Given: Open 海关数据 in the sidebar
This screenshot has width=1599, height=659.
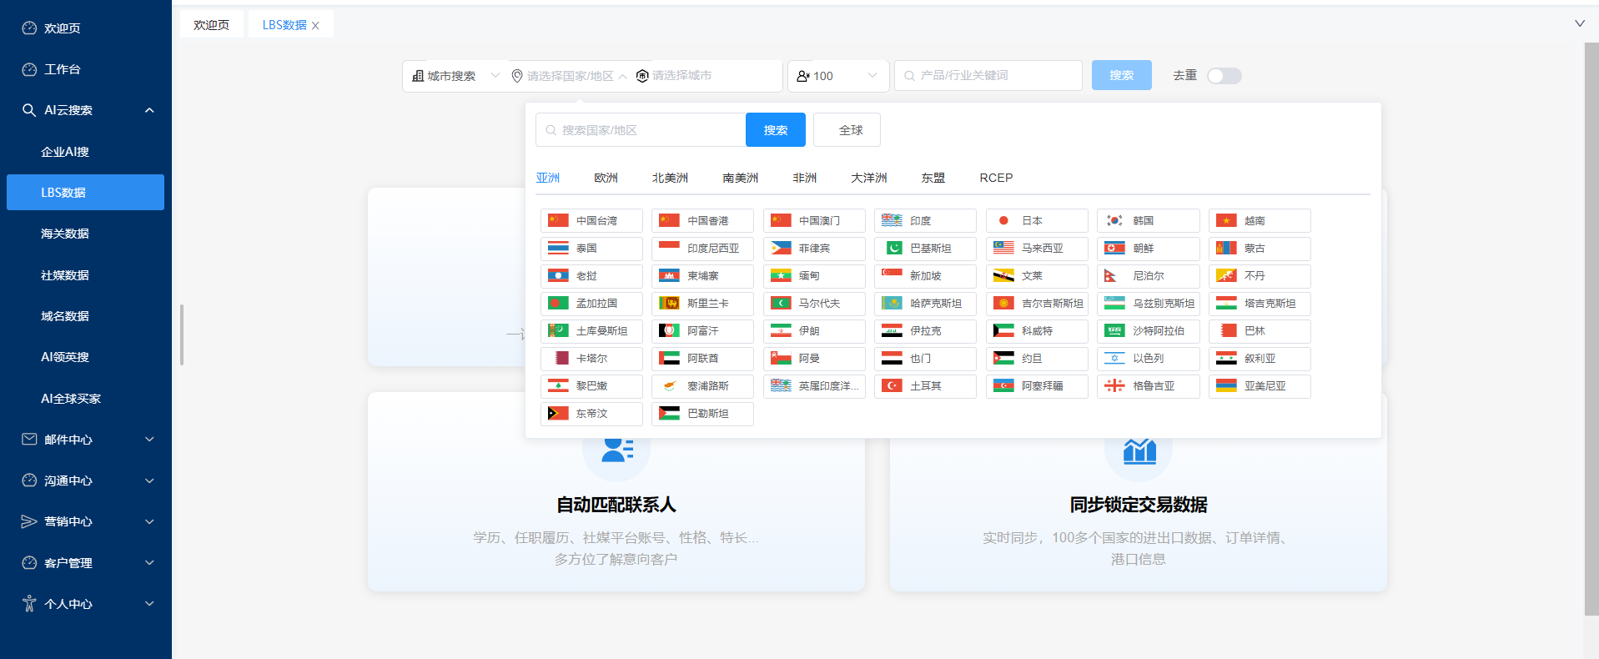Looking at the screenshot, I should pyautogui.click(x=85, y=234).
